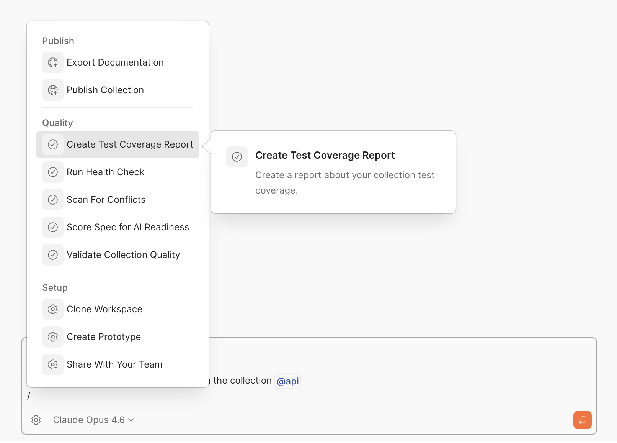Click the checkmark icon next to Run Health Check
The height and width of the screenshot is (443, 617).
click(53, 172)
